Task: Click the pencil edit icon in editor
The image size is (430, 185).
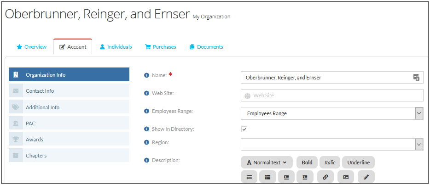Action: pyautogui.click(x=366, y=177)
